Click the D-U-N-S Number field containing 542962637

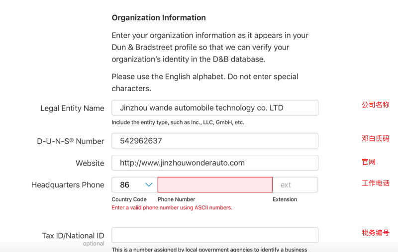(215, 141)
